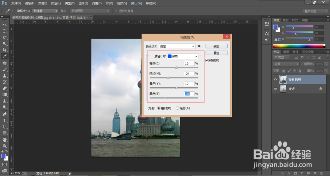Select the 背景 拷贝 layer thumbnail
This screenshot has width=330, height=176.
click(x=283, y=79)
